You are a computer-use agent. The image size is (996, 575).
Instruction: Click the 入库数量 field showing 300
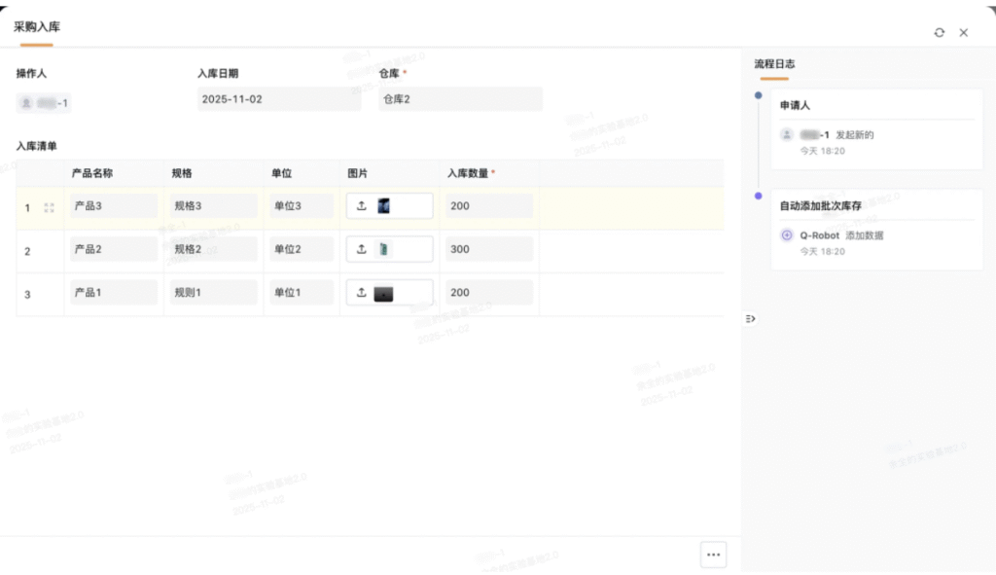pyautogui.click(x=489, y=249)
